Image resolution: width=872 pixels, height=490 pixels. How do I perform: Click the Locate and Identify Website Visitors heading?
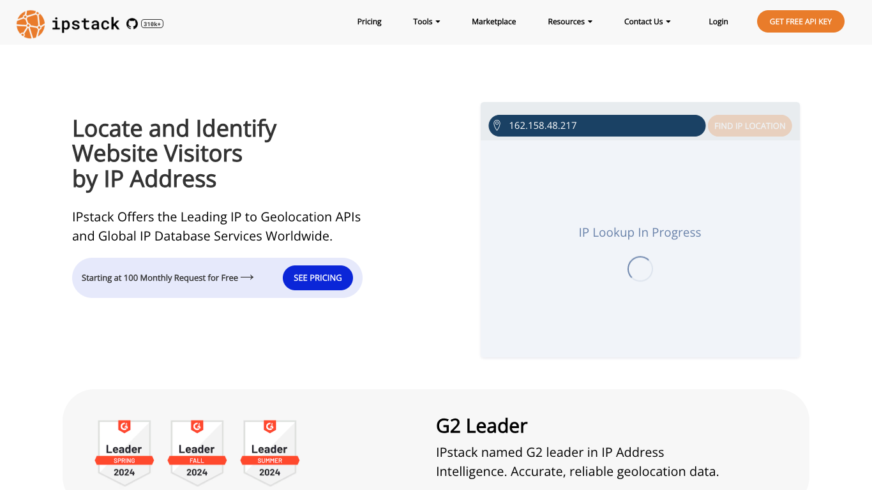point(174,154)
